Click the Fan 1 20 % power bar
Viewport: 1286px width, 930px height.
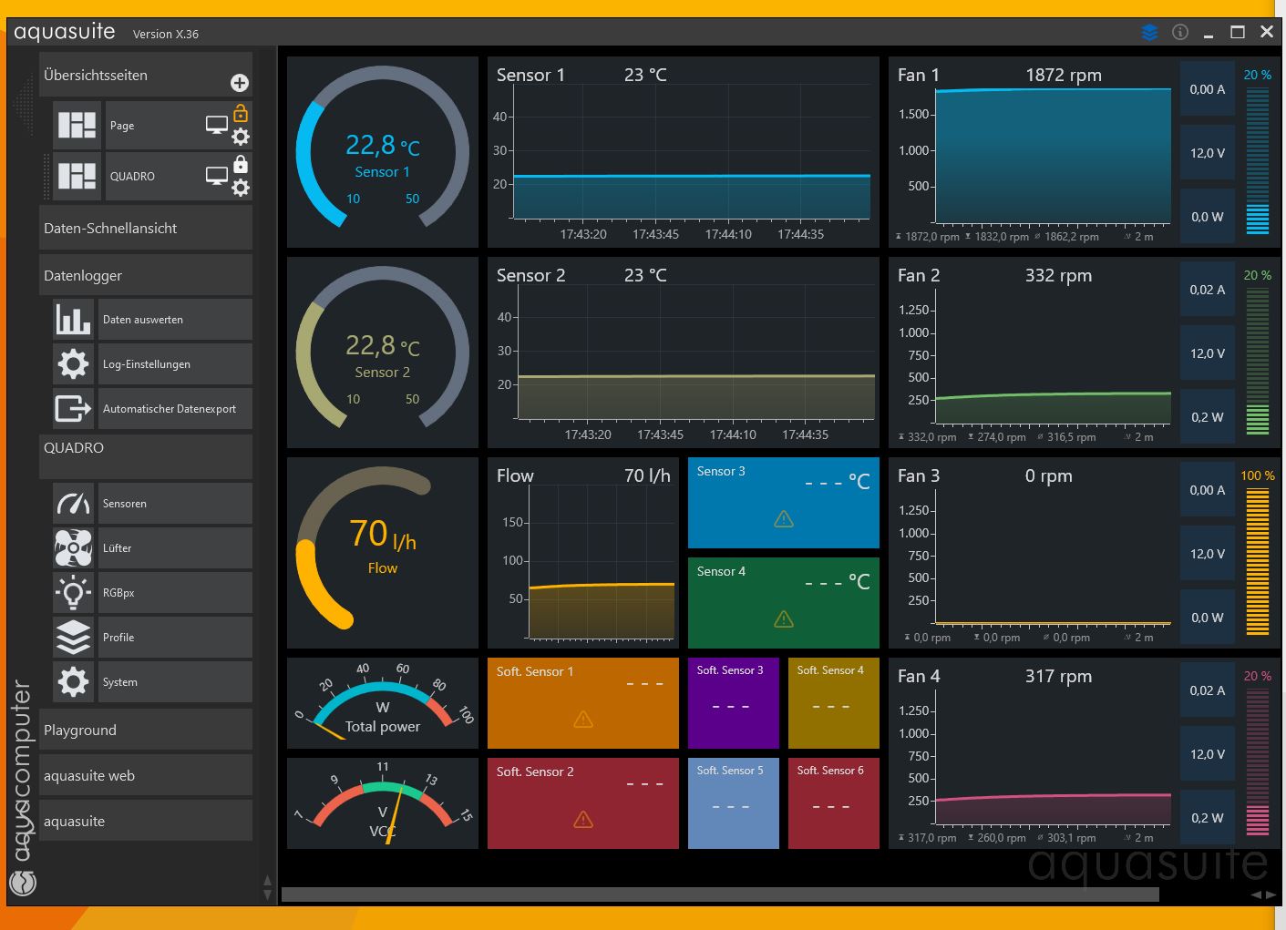[x=1258, y=160]
